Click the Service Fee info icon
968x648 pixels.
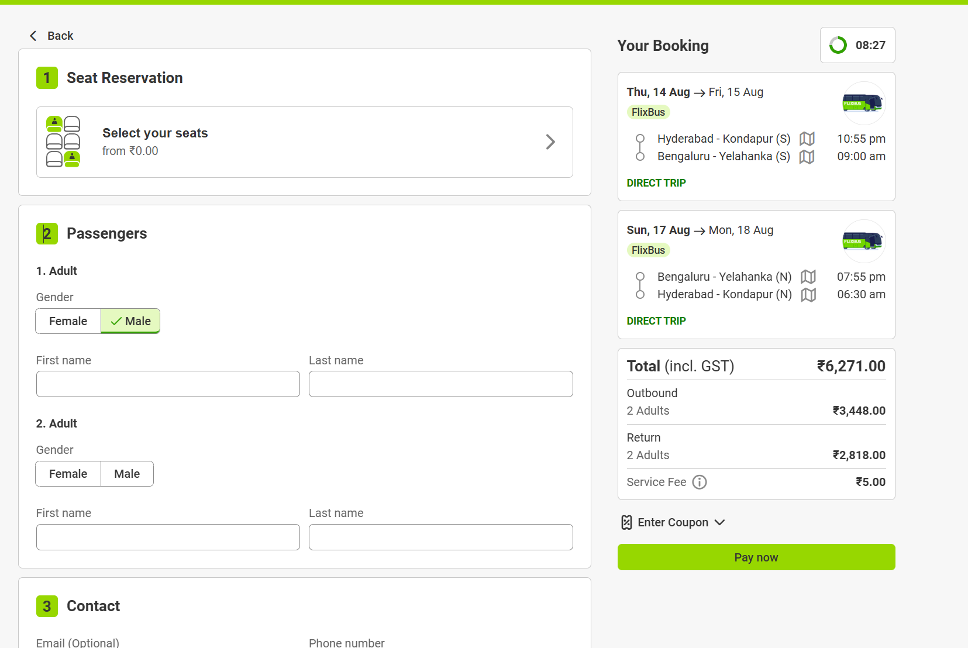coord(700,482)
